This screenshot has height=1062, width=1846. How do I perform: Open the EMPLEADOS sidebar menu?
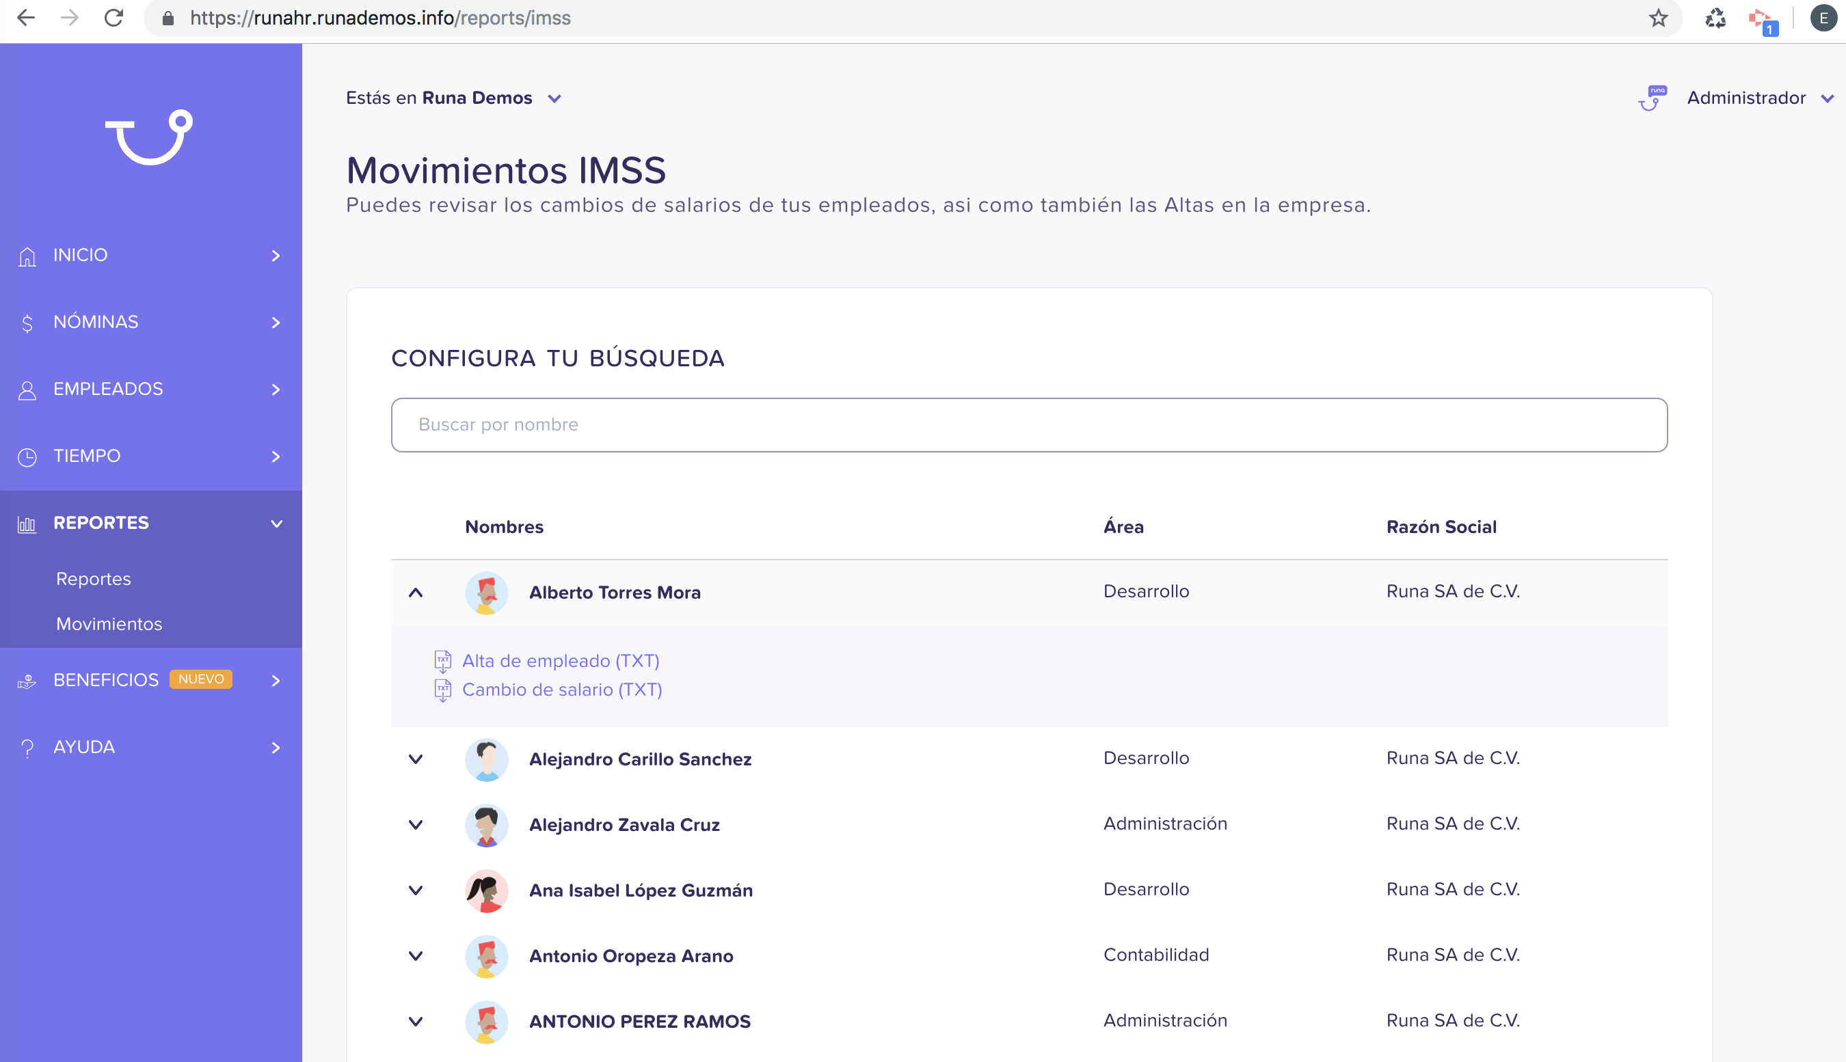(x=151, y=390)
